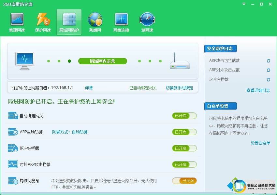Open the 保护网速 lightning shield icon

(x=43, y=22)
